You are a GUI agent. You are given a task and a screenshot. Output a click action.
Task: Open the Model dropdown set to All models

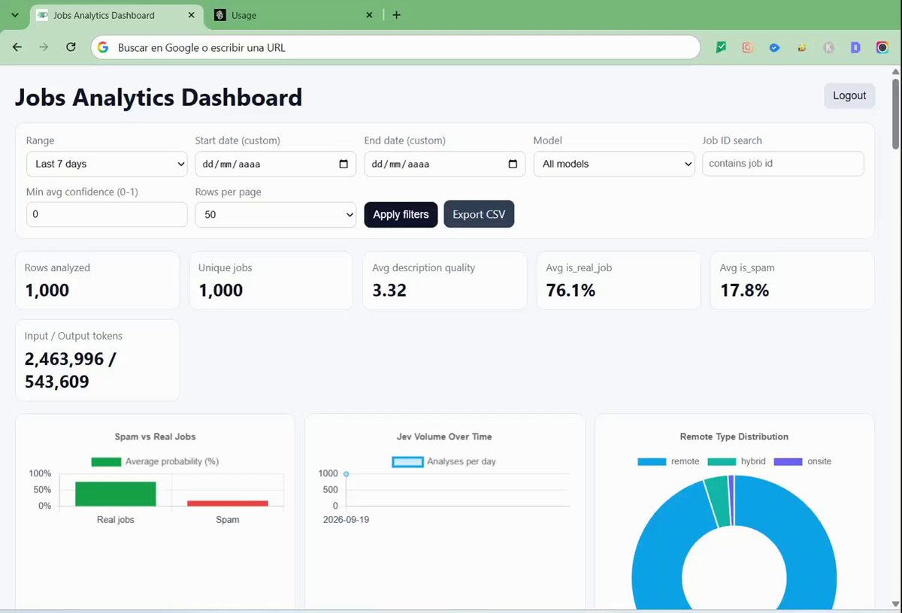pos(614,164)
